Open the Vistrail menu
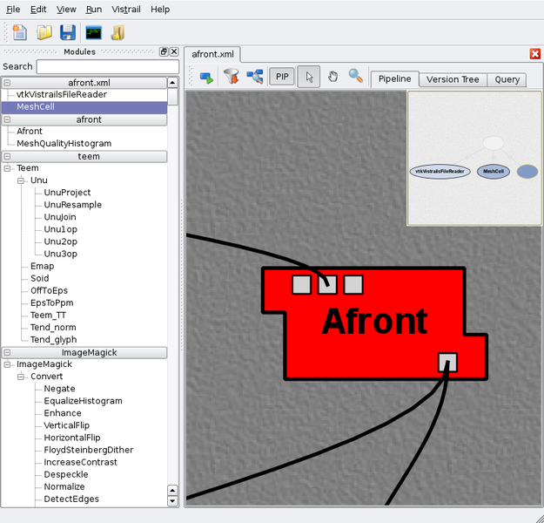The image size is (544, 523). (x=127, y=9)
